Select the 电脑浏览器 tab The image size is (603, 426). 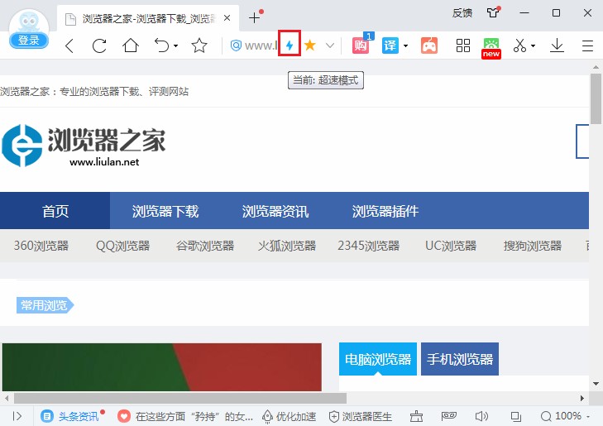tap(378, 359)
